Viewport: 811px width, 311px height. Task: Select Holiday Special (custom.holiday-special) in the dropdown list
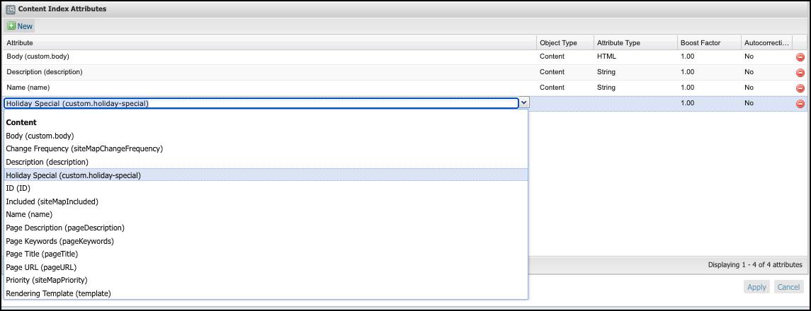pyautogui.click(x=266, y=175)
